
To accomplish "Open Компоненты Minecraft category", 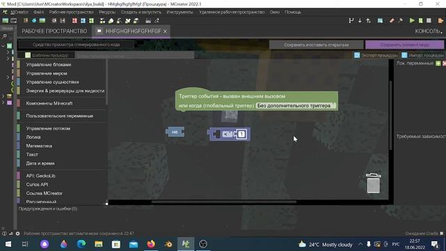I will [x=49, y=103].
